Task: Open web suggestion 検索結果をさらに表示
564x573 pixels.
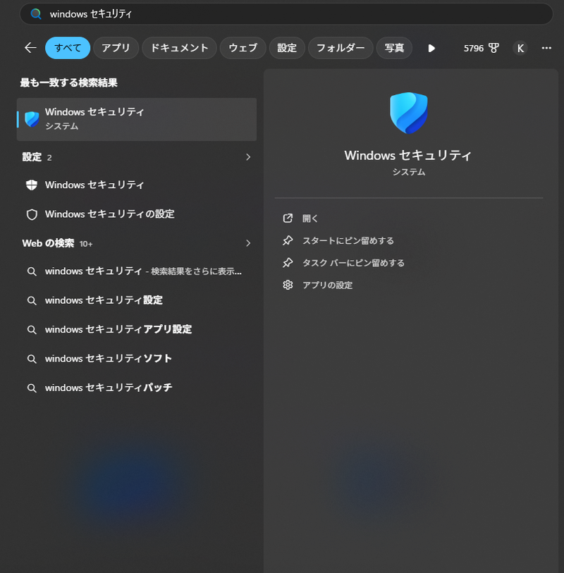Action: coord(137,271)
